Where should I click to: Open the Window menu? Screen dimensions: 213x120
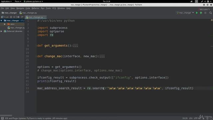pos(61,8)
